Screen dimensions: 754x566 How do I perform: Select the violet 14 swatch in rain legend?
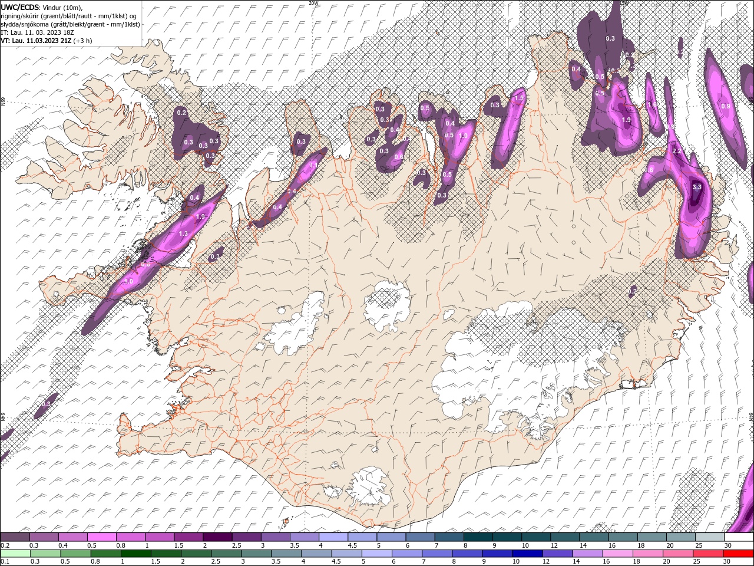[x=588, y=553]
